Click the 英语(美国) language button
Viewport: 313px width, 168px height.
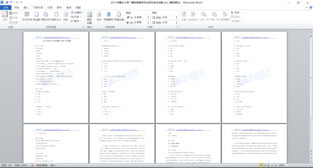click(42, 165)
